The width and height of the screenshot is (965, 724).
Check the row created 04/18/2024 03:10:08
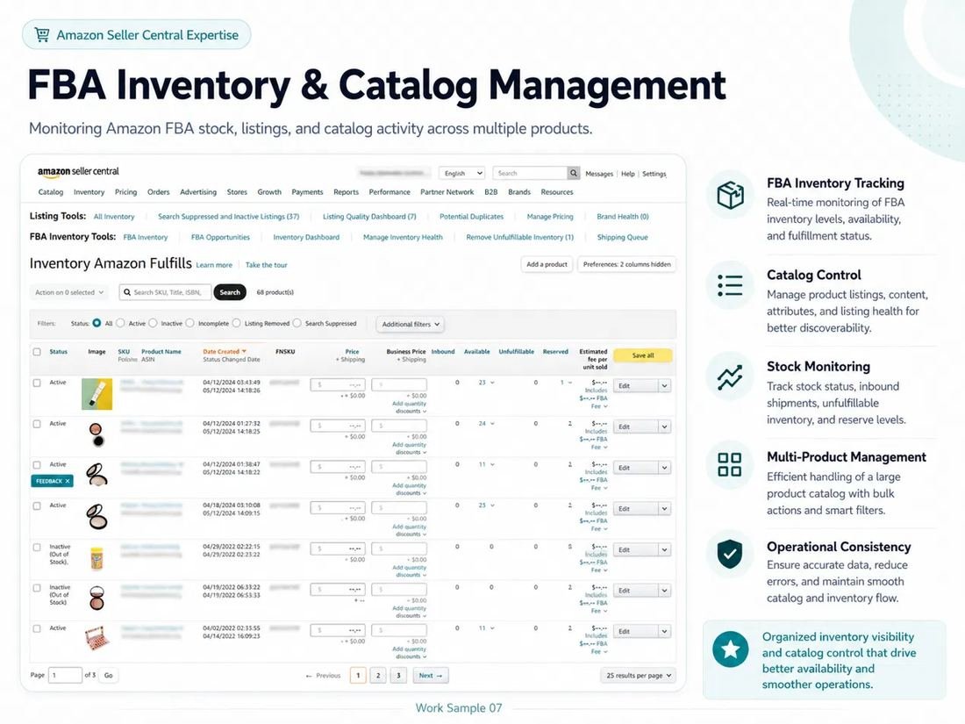(x=37, y=506)
